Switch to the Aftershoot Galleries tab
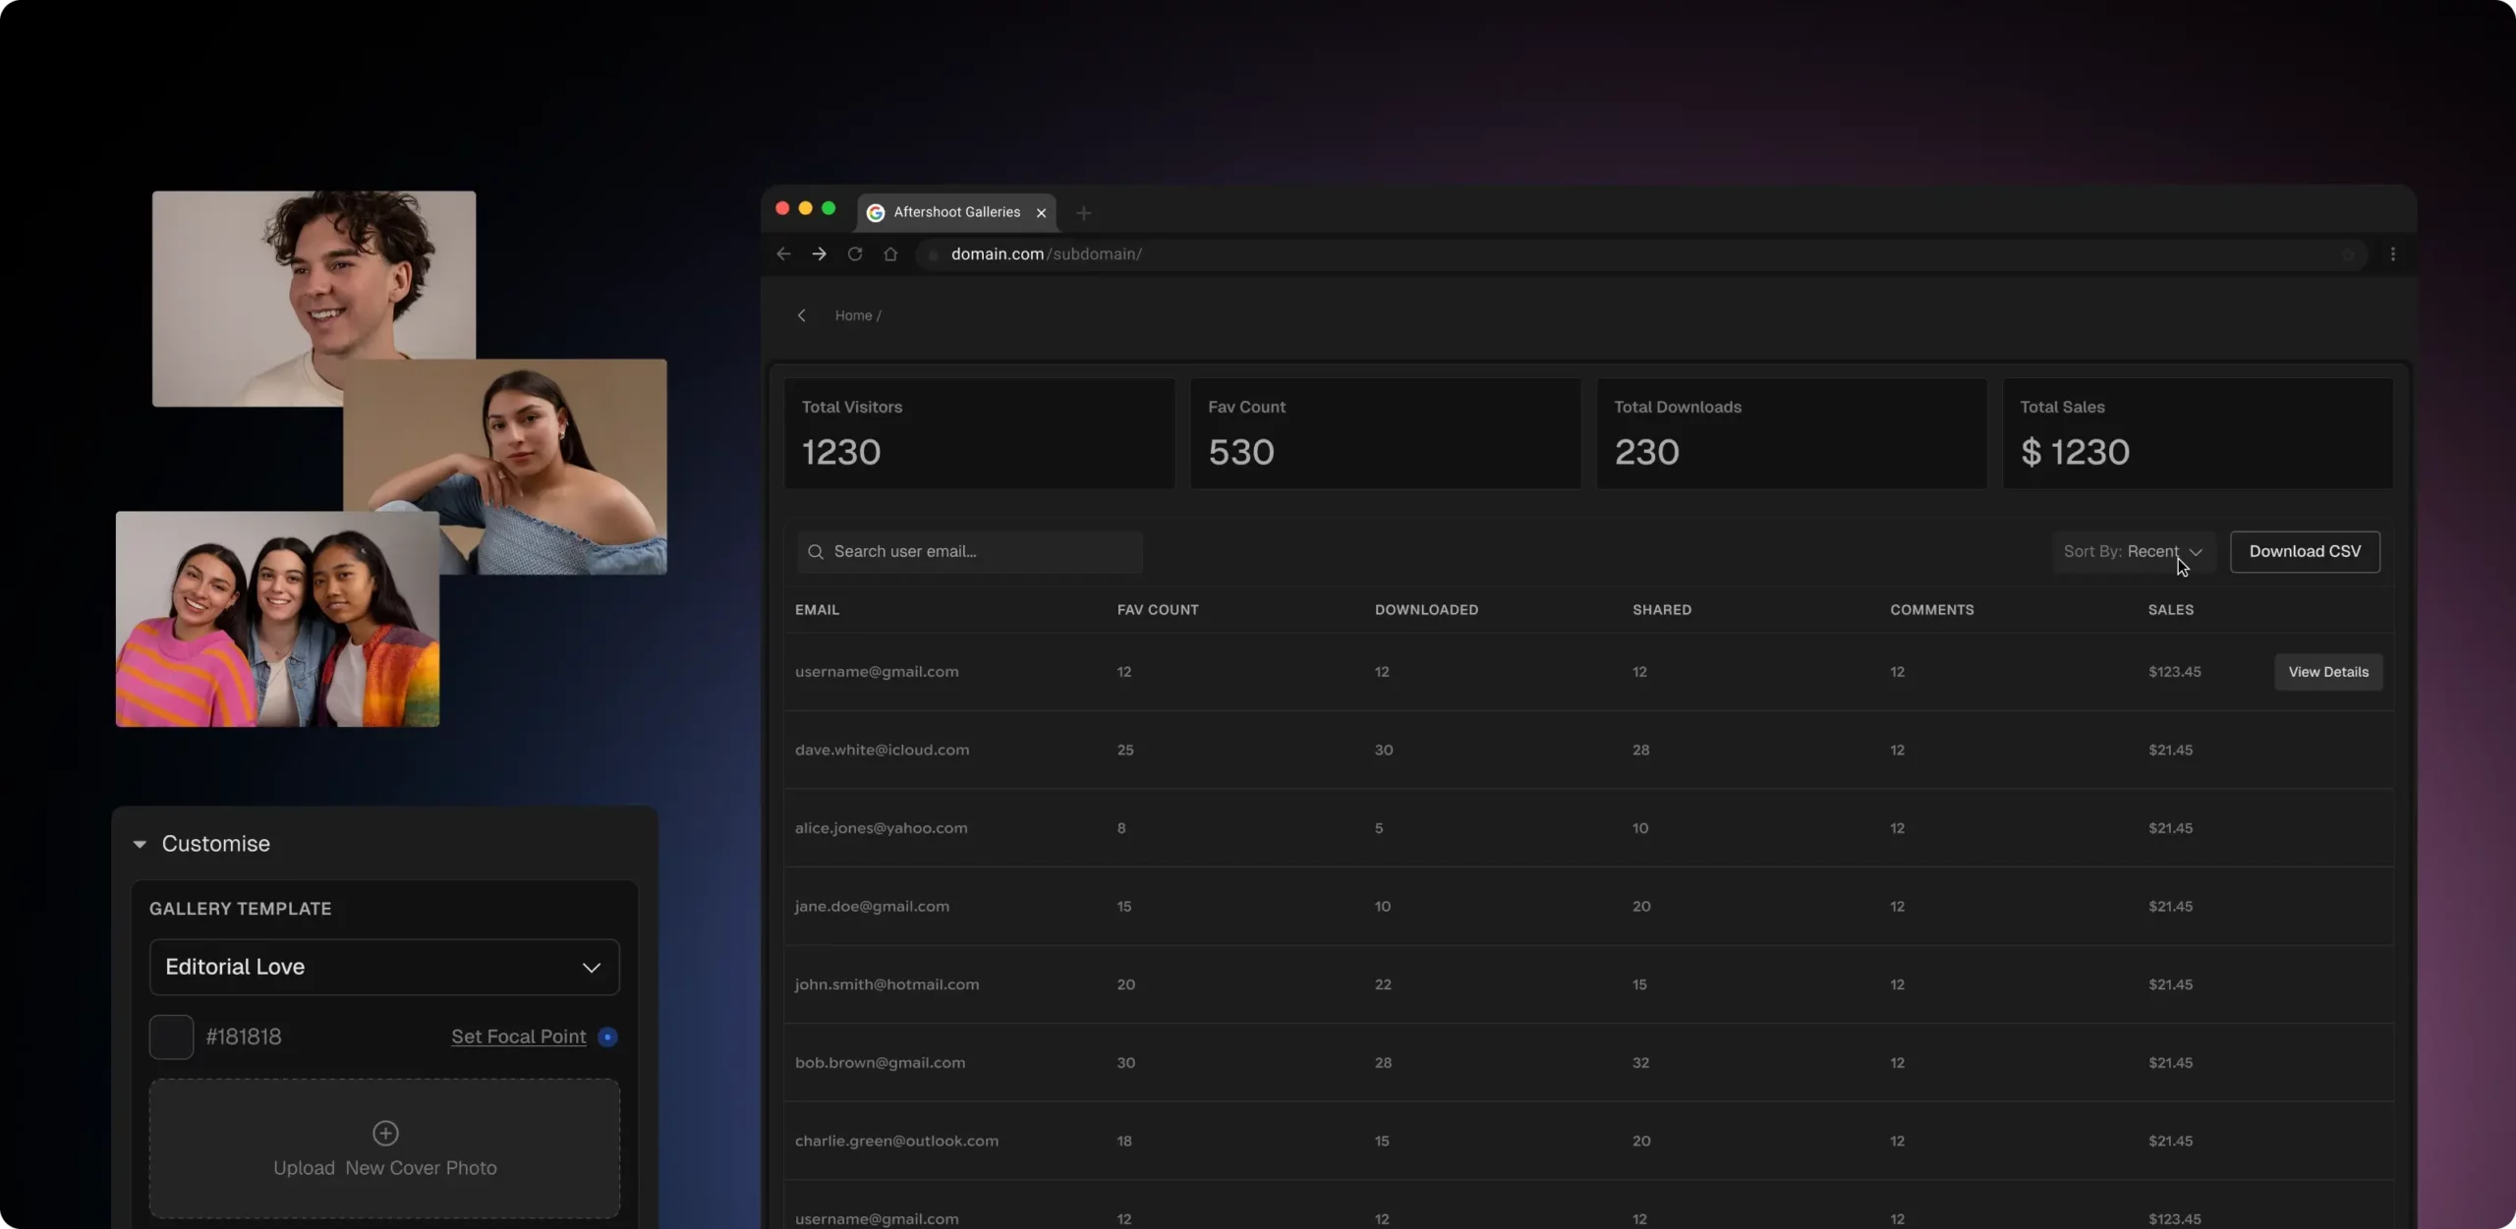This screenshot has height=1229, width=2516. pos(956,212)
